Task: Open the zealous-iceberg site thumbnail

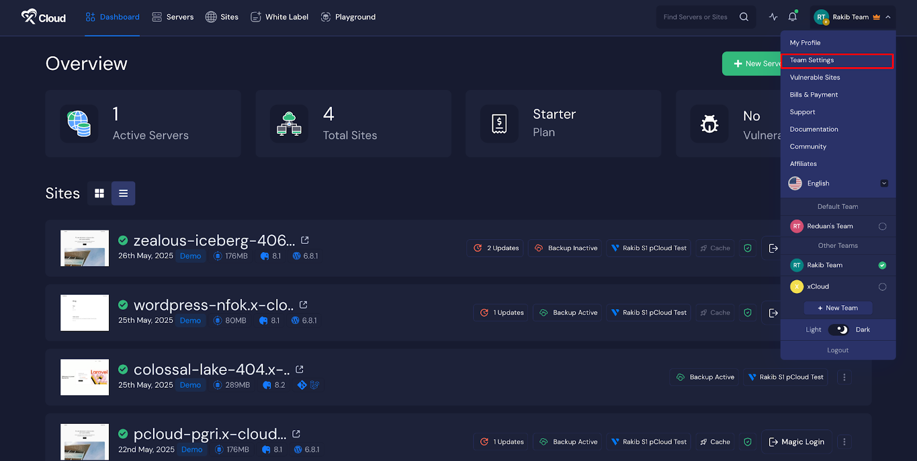Action: pyautogui.click(x=85, y=248)
